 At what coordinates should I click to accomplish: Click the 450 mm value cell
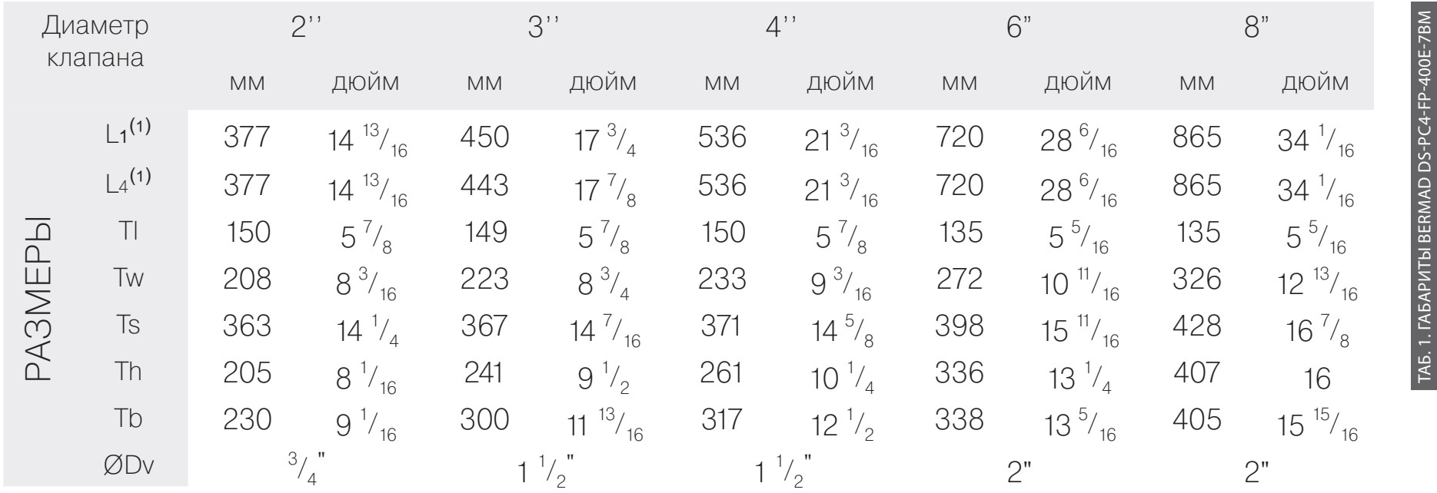click(484, 138)
